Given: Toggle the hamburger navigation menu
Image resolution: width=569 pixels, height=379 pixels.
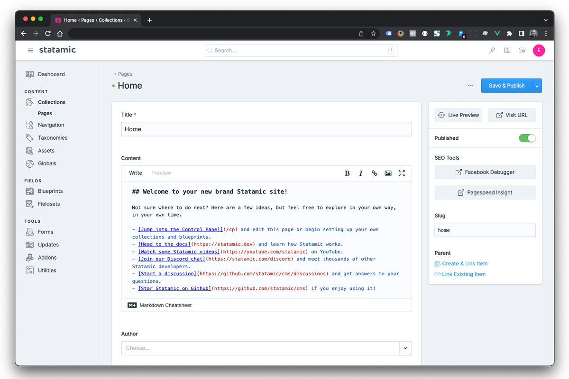Looking at the screenshot, I should [30, 50].
